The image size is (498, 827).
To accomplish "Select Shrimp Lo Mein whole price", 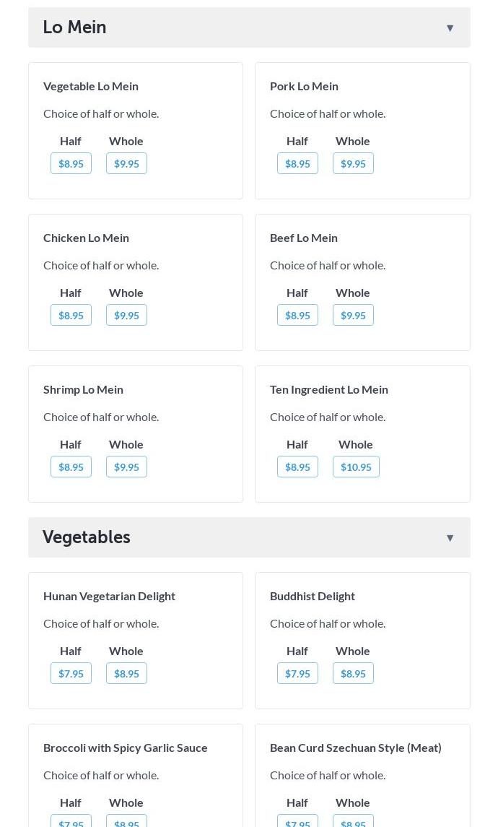I will click(x=126, y=467).
